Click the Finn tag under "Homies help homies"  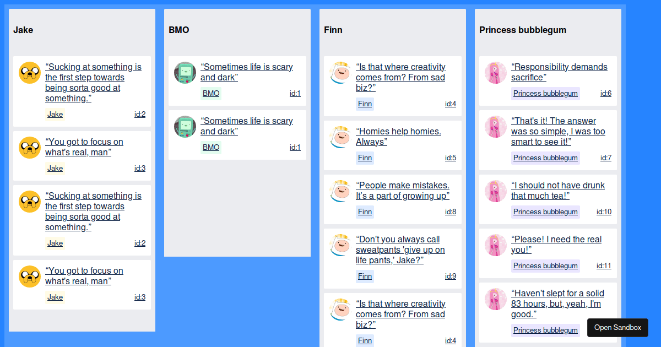click(x=365, y=158)
